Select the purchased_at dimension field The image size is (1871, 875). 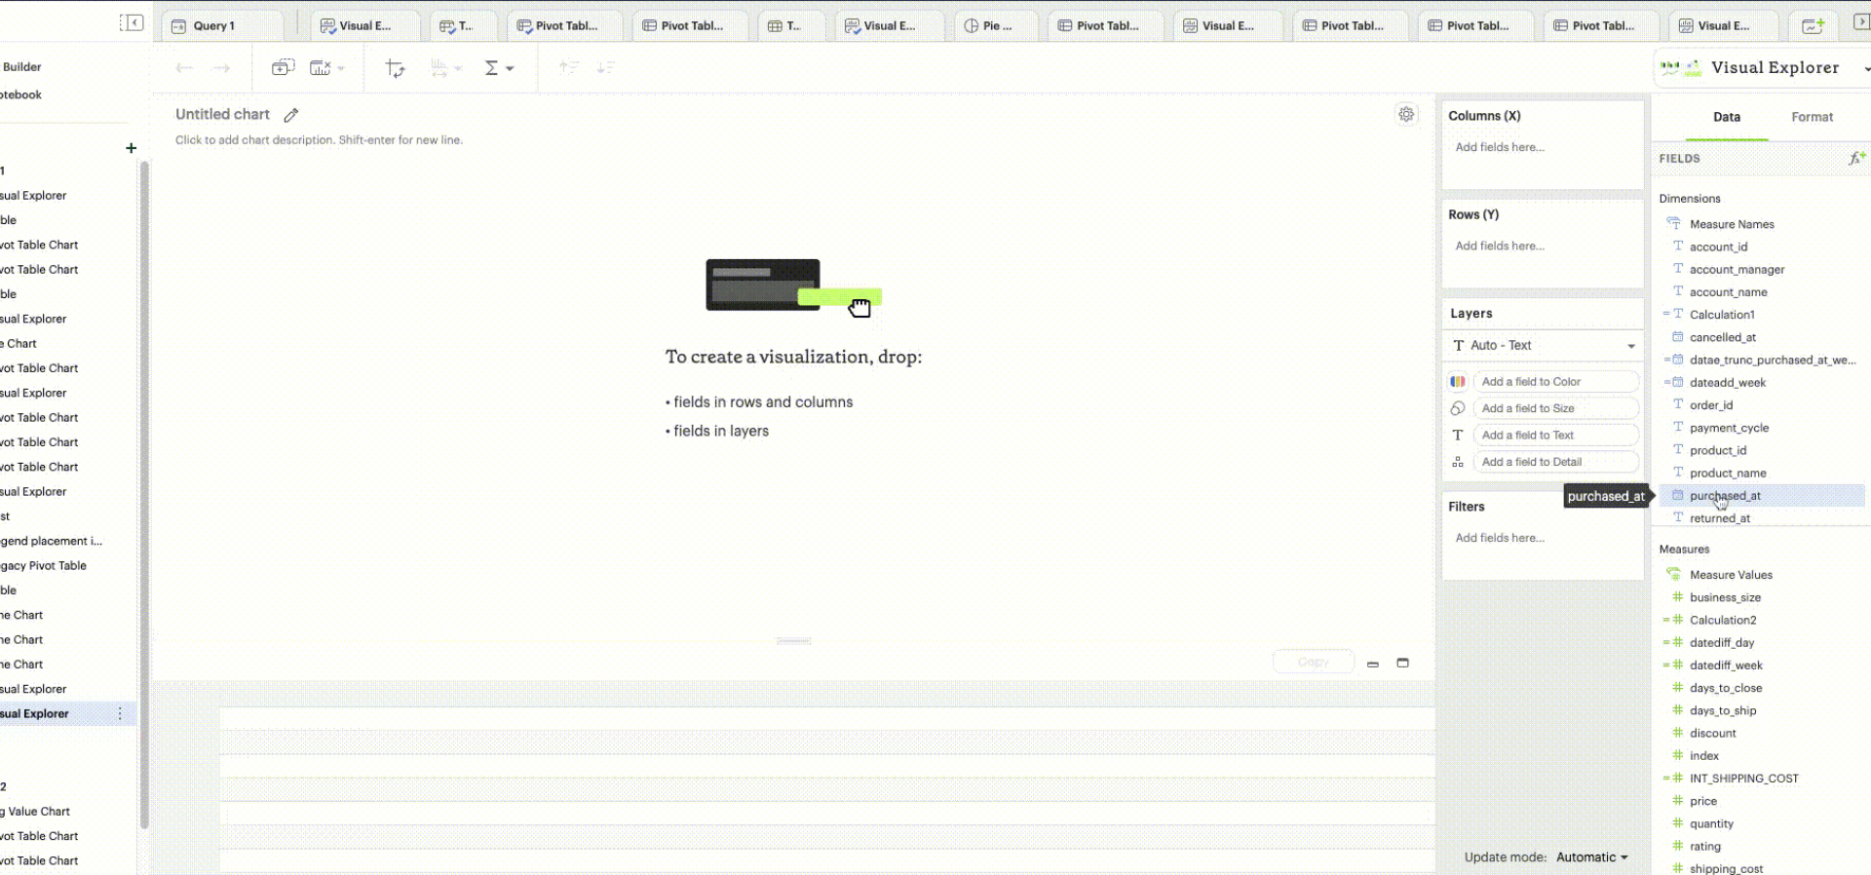(x=1725, y=496)
